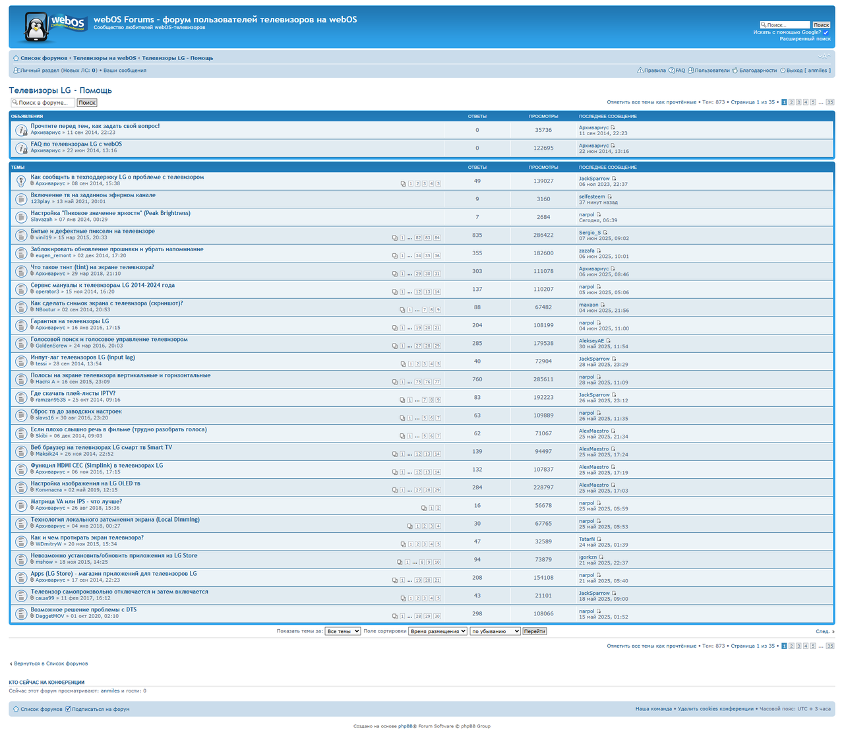Screen dimensions: 844x736
Task: Open the 'Все темы' display filter dropdown
Action: tap(342, 631)
